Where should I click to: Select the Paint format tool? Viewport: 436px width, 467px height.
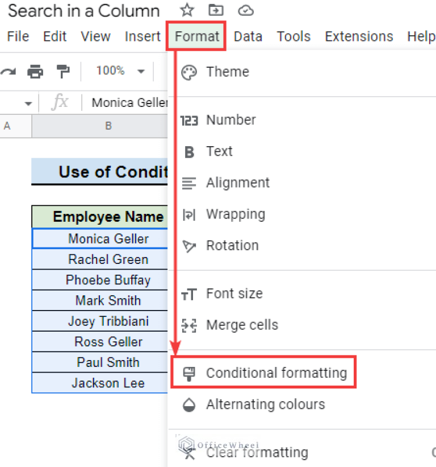[x=62, y=72]
